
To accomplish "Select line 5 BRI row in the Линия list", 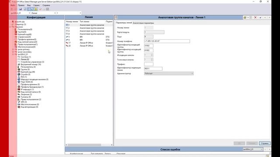I will [89, 37].
